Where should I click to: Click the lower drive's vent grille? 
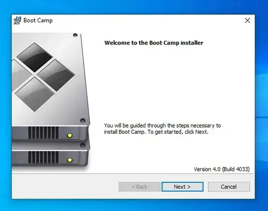43,158
